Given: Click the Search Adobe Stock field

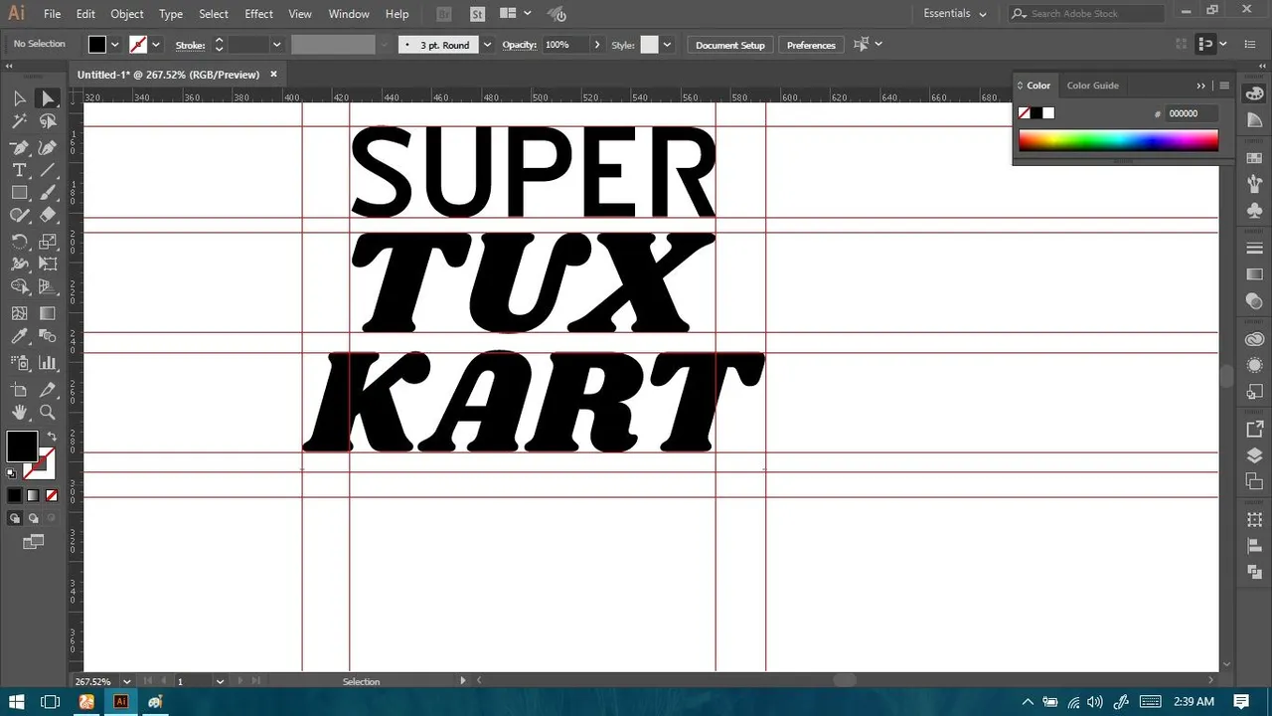Looking at the screenshot, I should (x=1086, y=14).
